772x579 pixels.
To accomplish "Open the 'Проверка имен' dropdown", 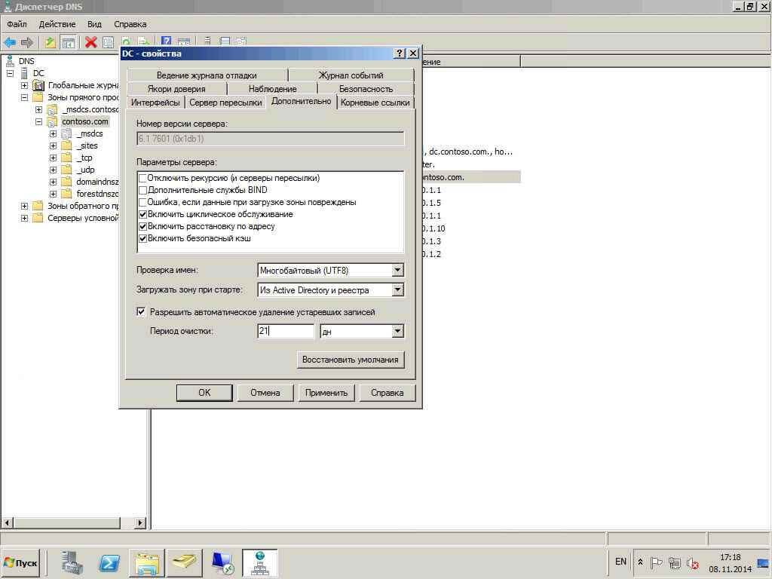I will coord(397,270).
